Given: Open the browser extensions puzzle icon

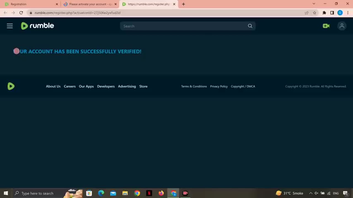Looking at the screenshot, I should click(x=324, y=13).
